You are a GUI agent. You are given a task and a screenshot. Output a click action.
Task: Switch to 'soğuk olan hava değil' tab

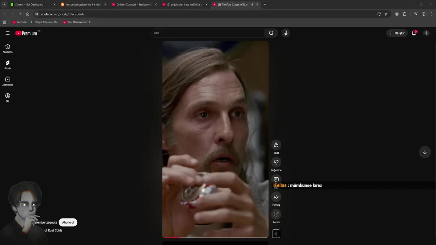[x=184, y=4]
